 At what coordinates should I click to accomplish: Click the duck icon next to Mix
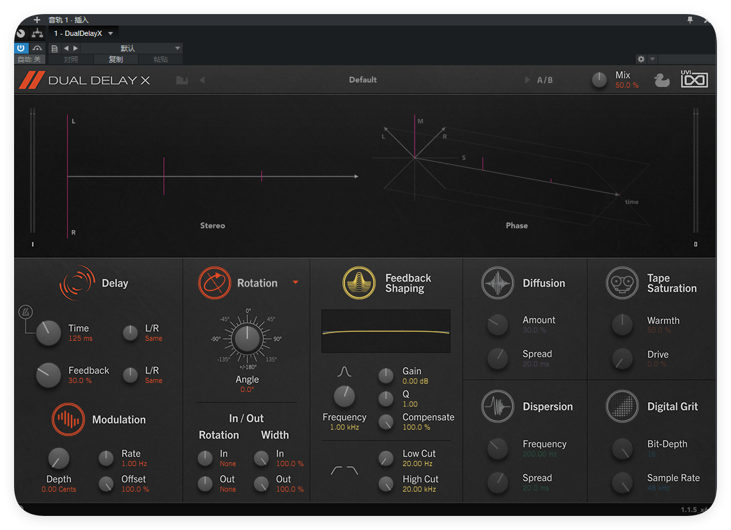pyautogui.click(x=661, y=81)
